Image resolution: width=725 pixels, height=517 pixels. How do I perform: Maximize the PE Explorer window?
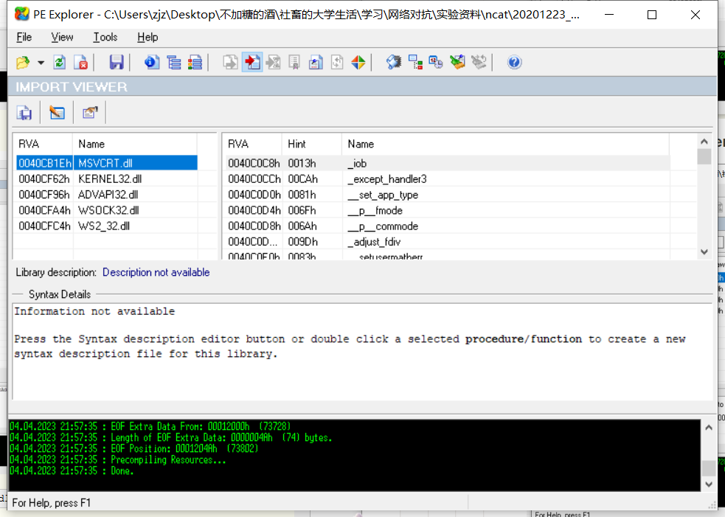point(652,15)
